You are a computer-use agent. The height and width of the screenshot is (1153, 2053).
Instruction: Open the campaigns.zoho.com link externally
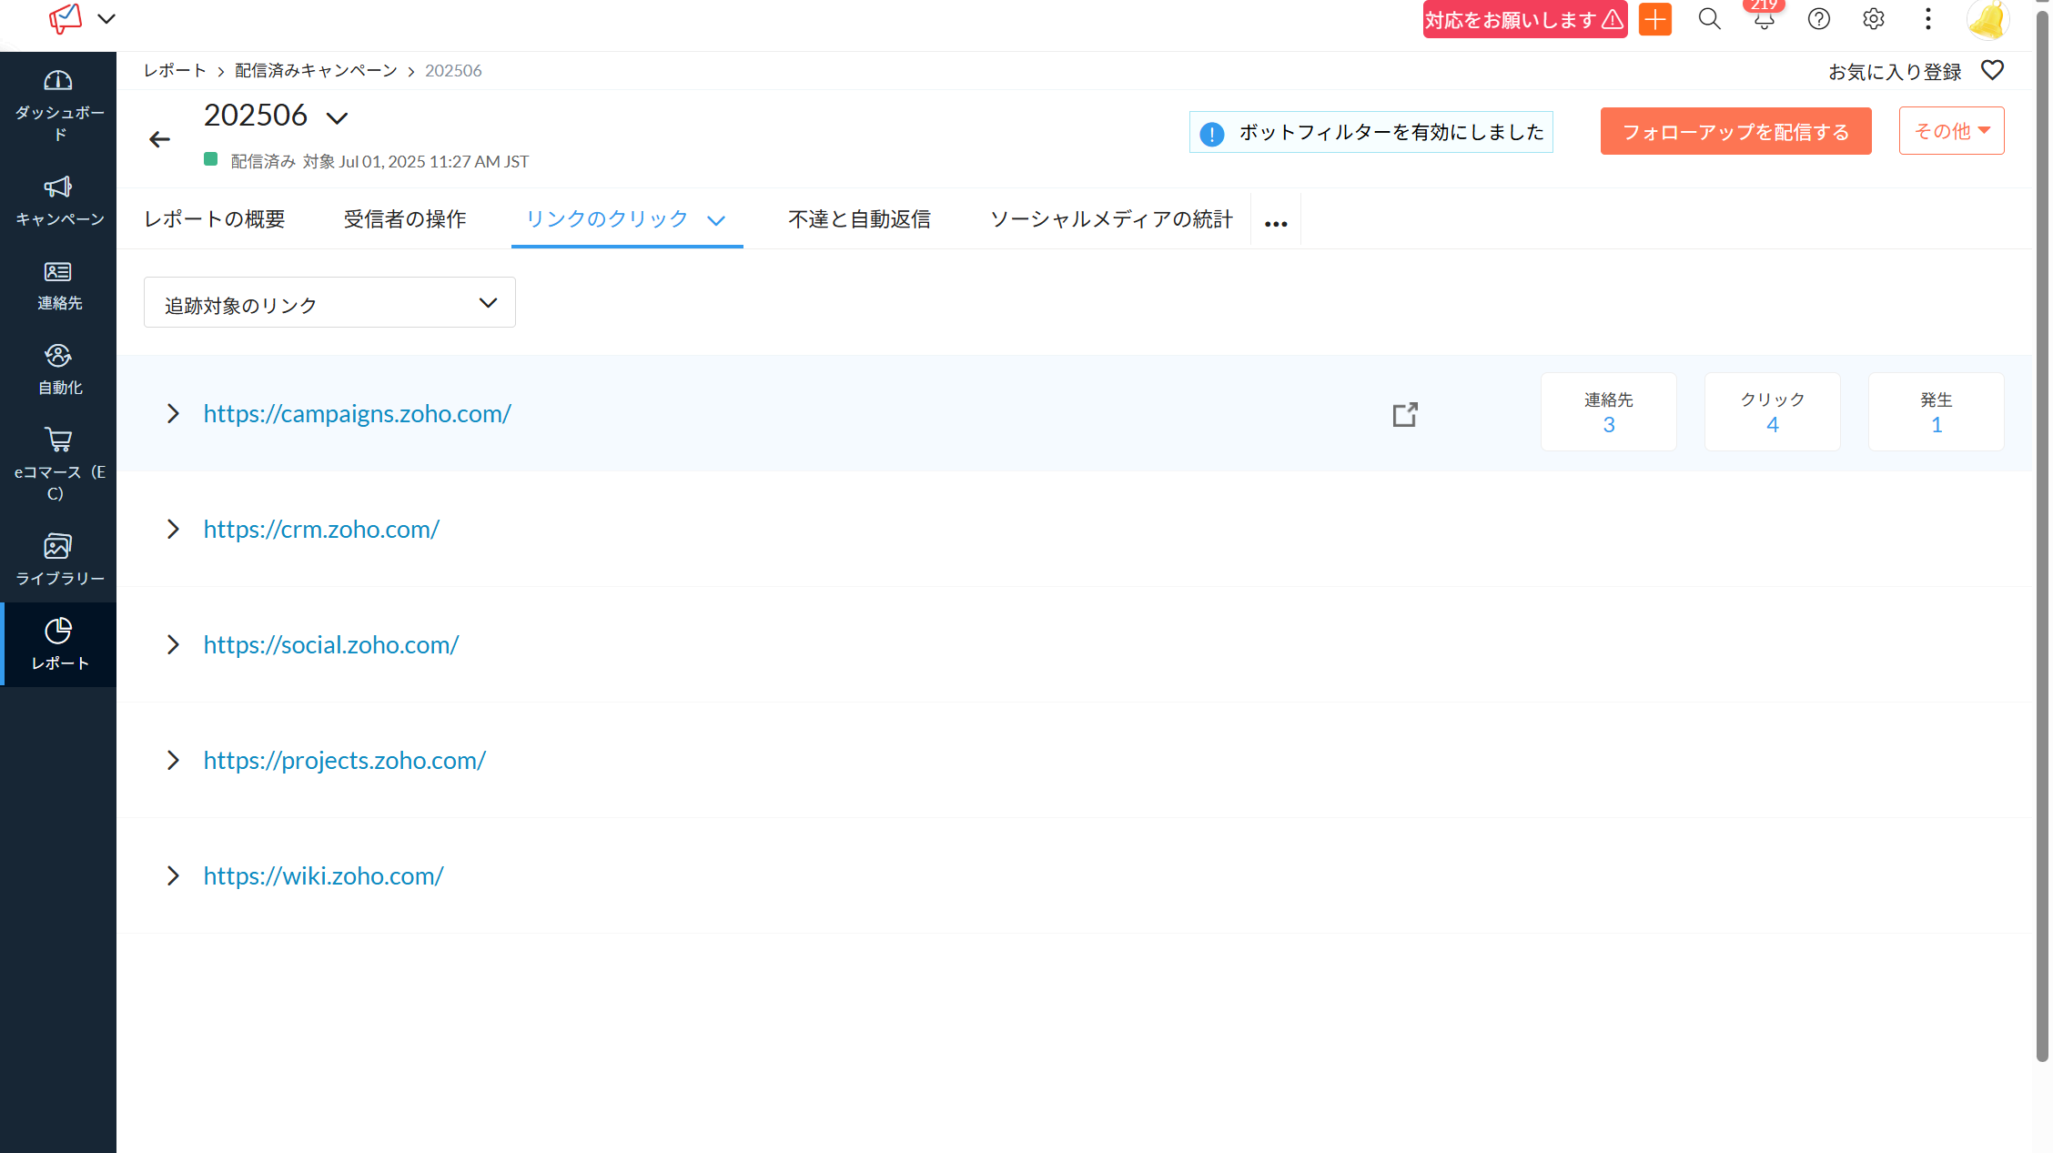pos(1405,414)
